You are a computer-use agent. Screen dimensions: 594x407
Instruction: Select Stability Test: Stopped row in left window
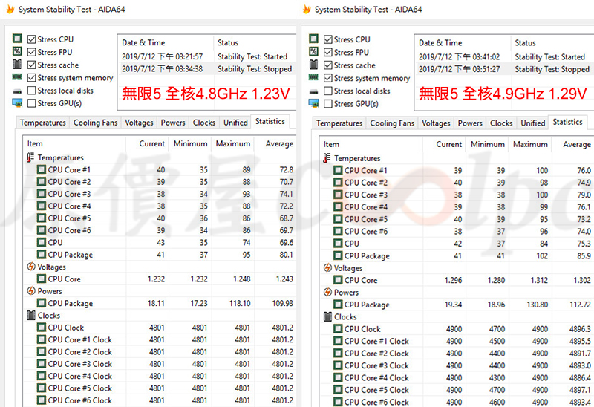coord(207,69)
